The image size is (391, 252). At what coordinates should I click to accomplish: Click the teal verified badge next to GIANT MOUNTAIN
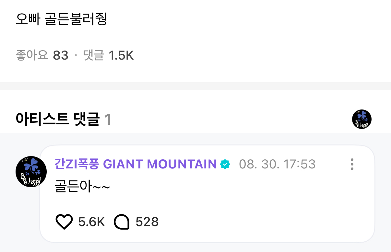(x=225, y=165)
